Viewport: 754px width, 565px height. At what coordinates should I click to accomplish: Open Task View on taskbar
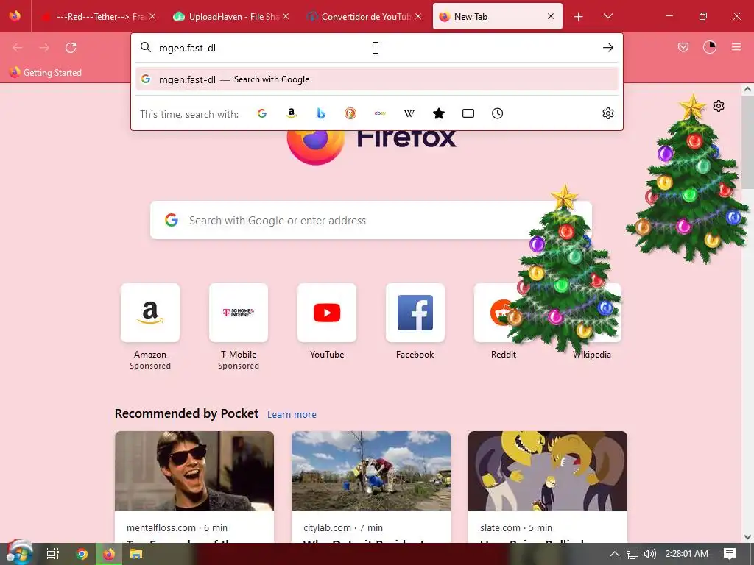pyautogui.click(x=53, y=554)
